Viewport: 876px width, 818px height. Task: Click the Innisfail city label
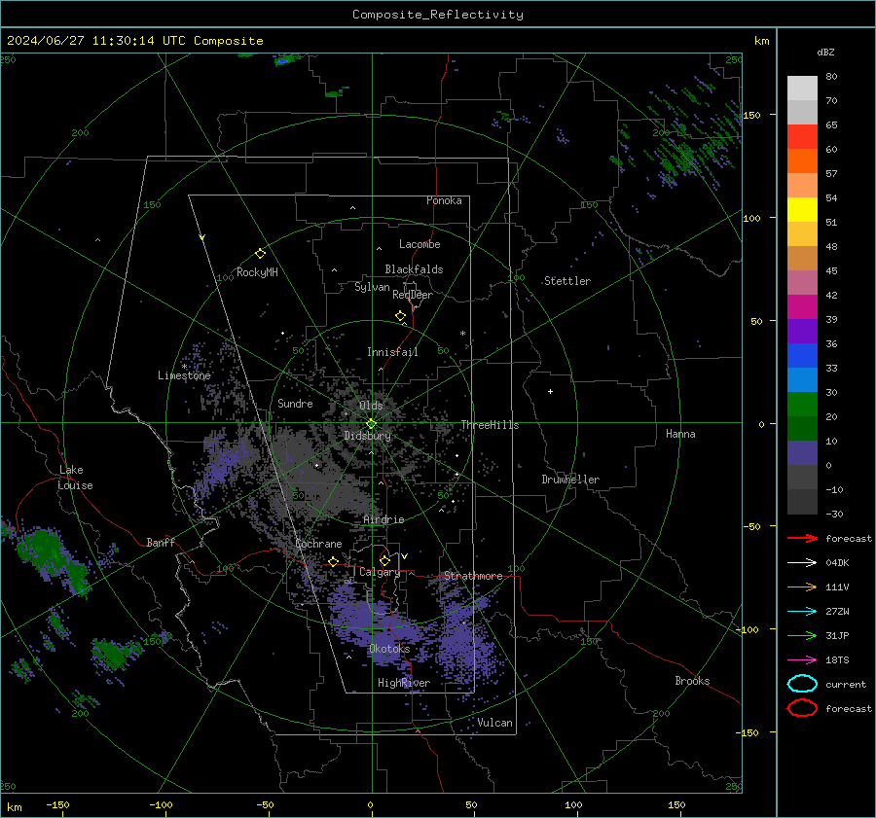tap(392, 352)
